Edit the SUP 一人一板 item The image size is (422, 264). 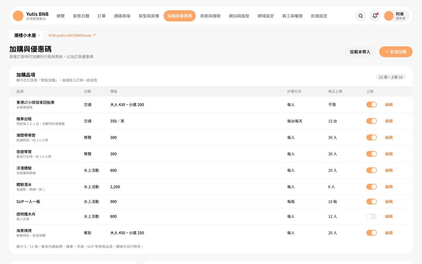click(x=389, y=202)
